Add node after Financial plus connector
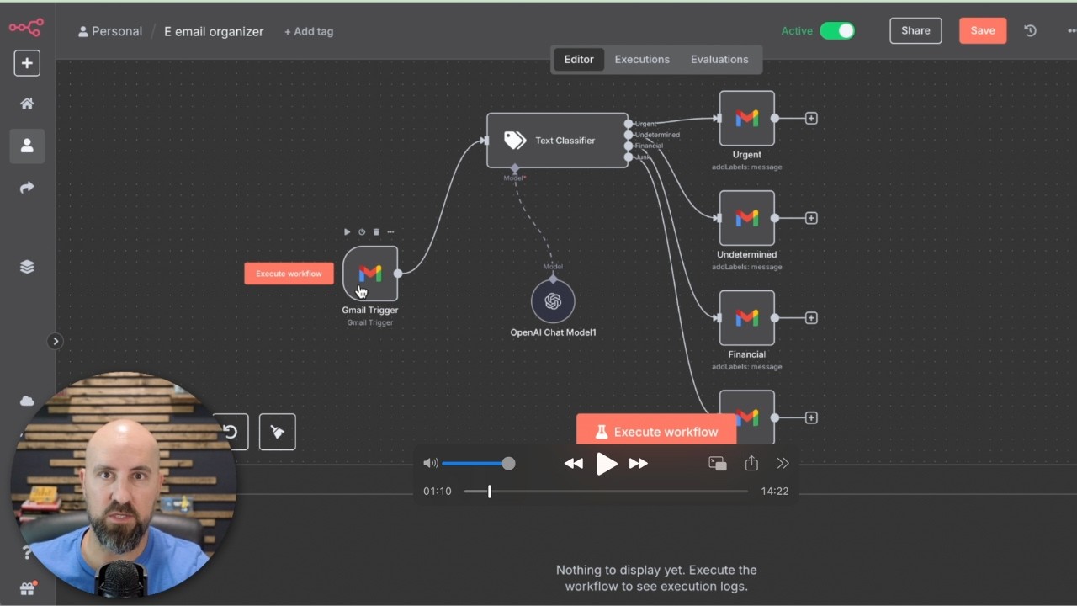 (811, 318)
